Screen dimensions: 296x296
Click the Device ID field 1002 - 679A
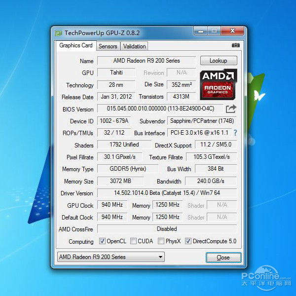pos(114,121)
